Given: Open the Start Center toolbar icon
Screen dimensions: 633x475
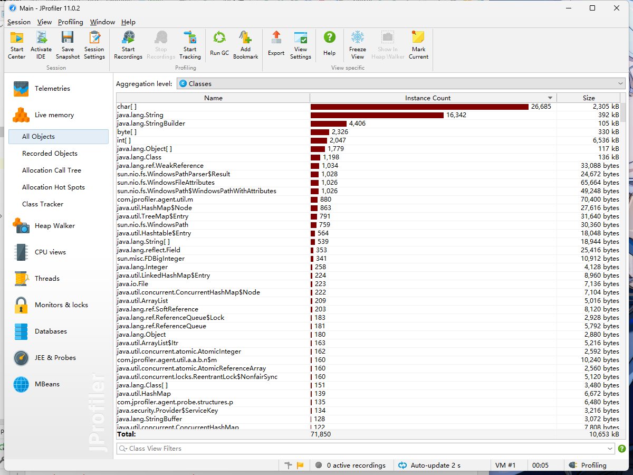Looking at the screenshot, I should tap(17, 45).
